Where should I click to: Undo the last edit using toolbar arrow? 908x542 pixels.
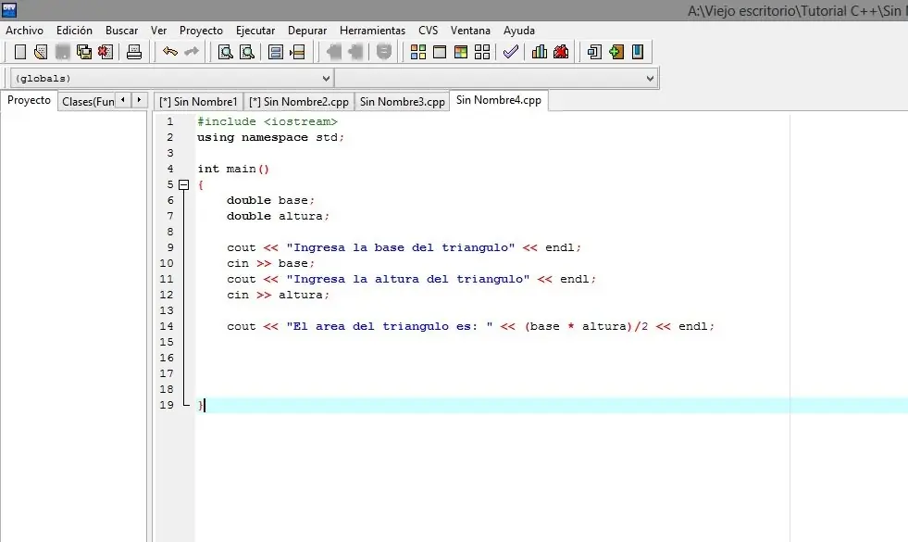(x=170, y=52)
